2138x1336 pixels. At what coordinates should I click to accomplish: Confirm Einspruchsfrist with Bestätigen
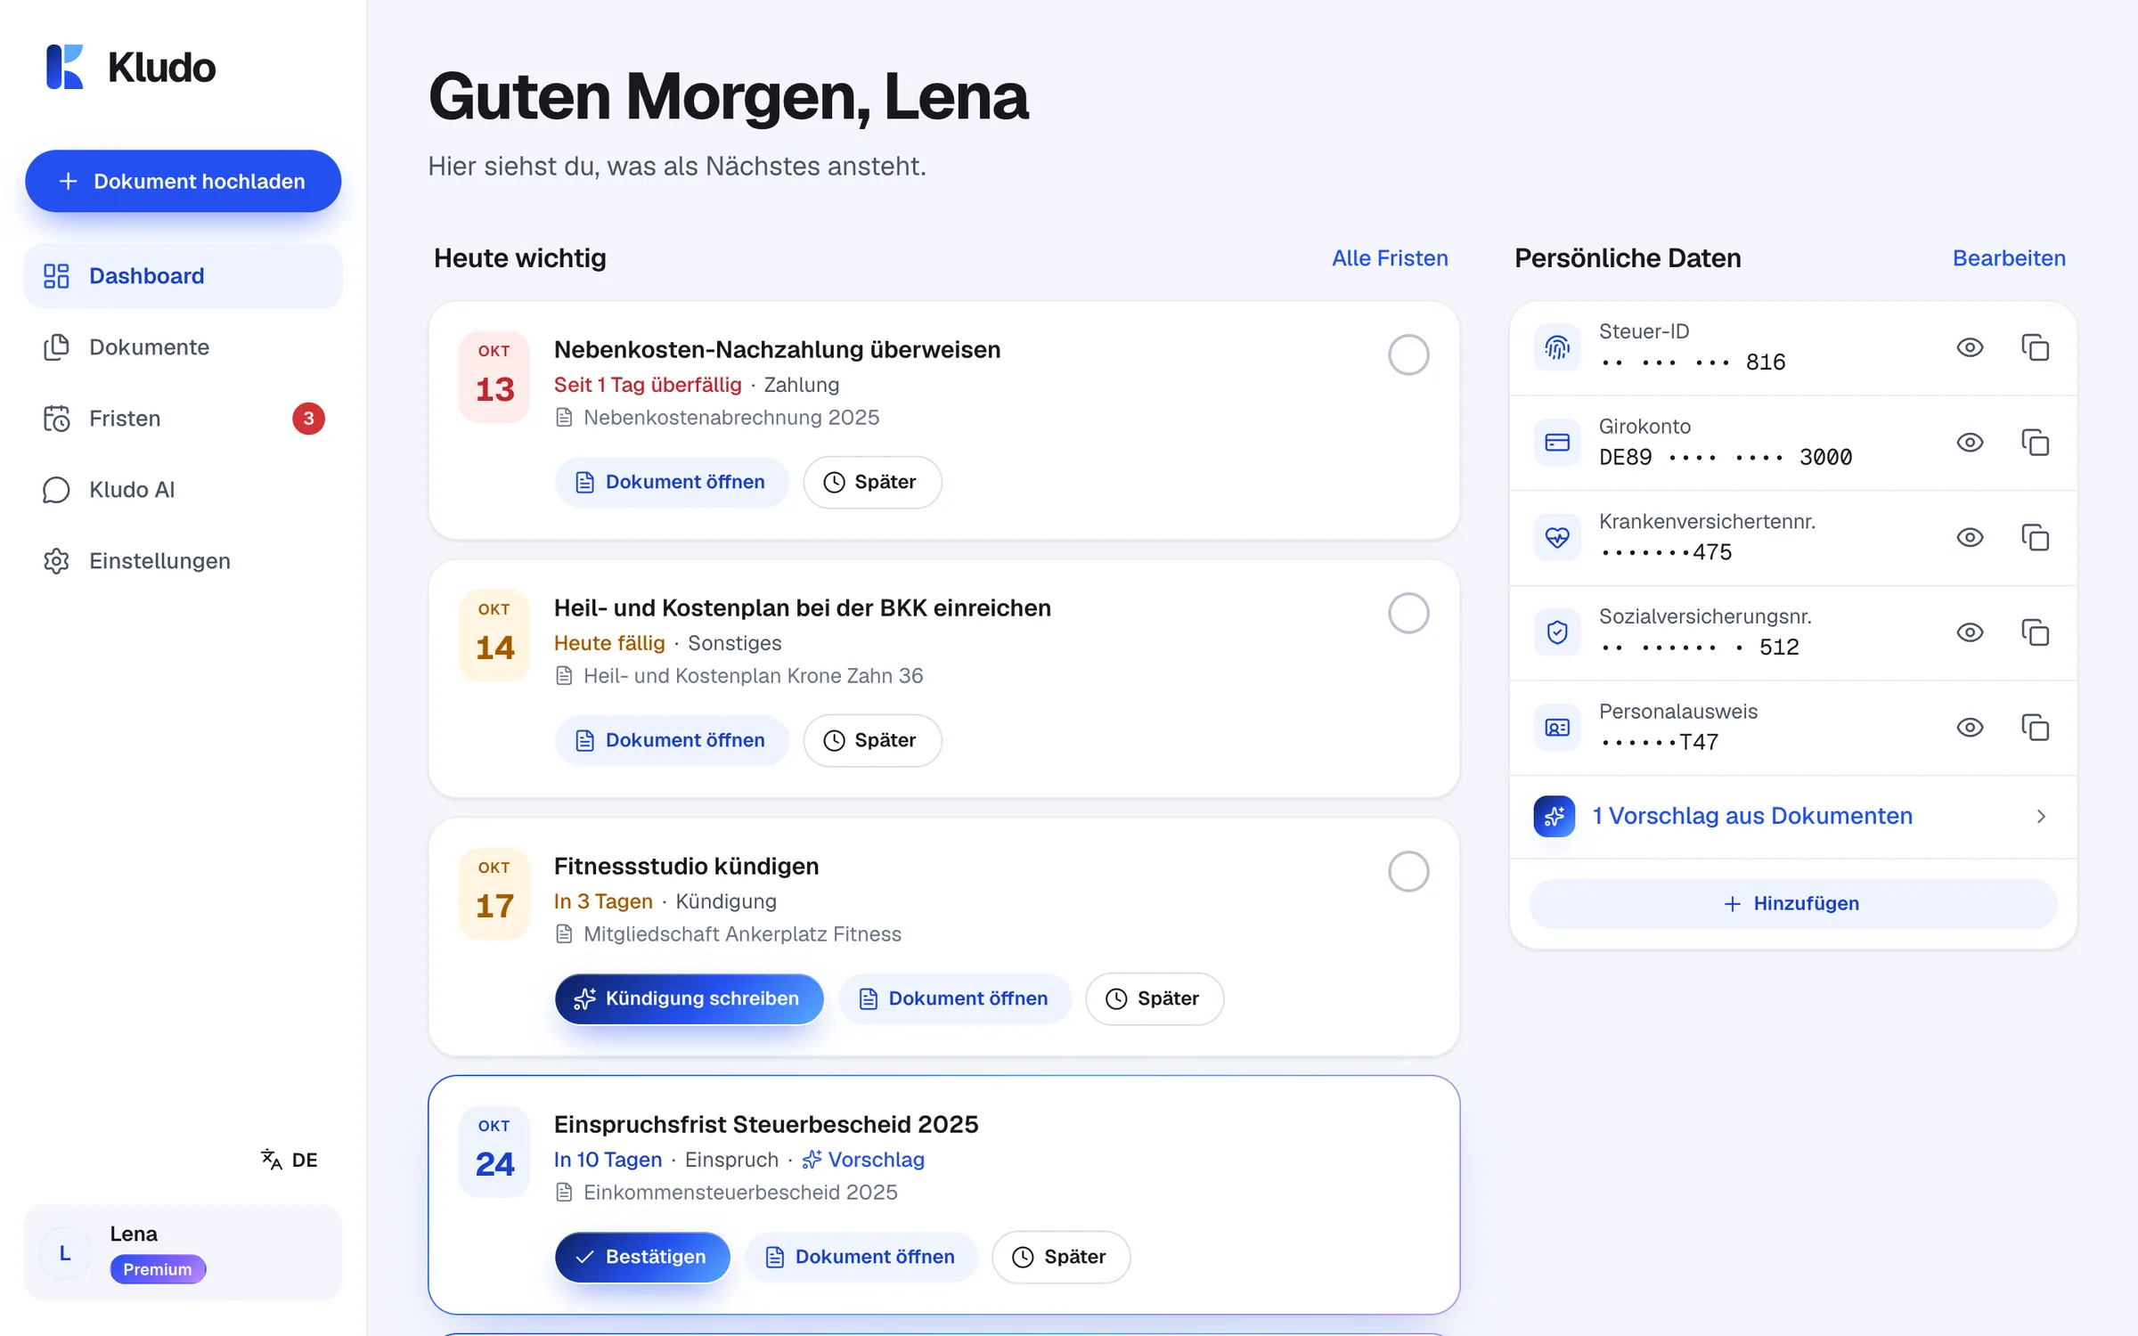click(642, 1257)
